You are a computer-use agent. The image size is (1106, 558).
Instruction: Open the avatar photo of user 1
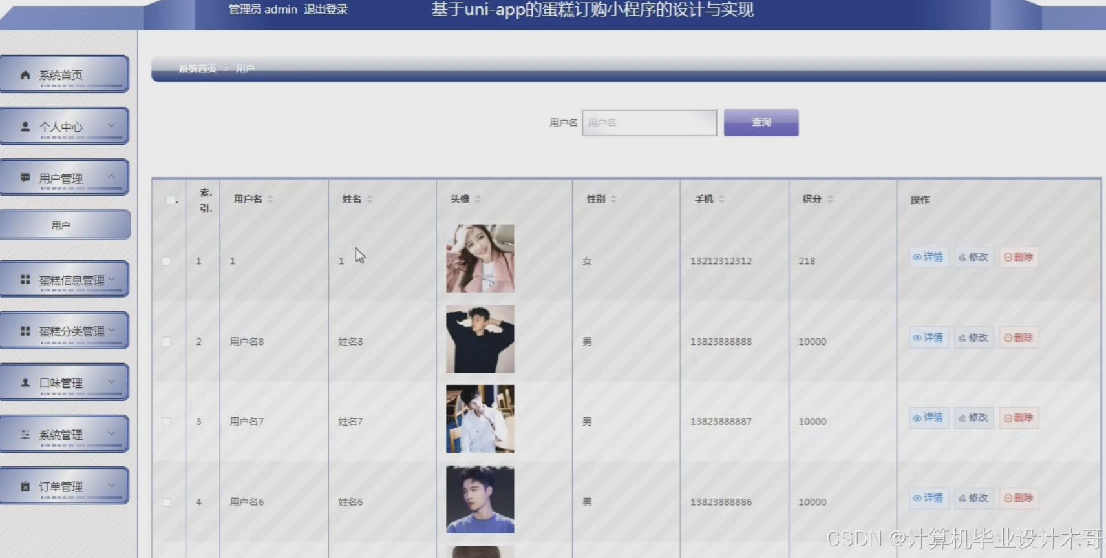[x=480, y=258]
